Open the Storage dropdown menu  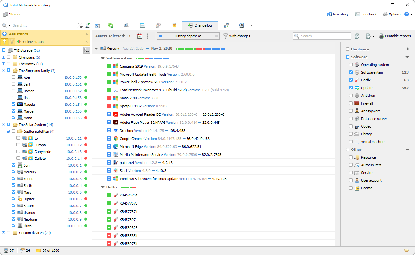click(14, 14)
